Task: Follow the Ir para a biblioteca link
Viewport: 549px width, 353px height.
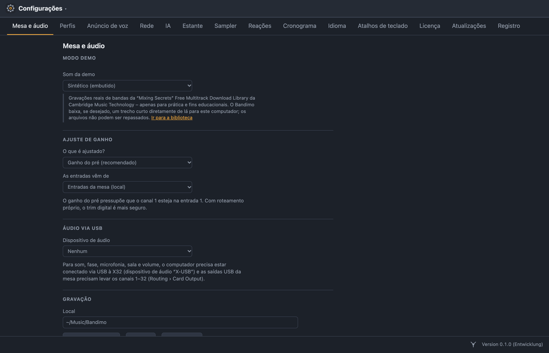Action: click(x=172, y=118)
